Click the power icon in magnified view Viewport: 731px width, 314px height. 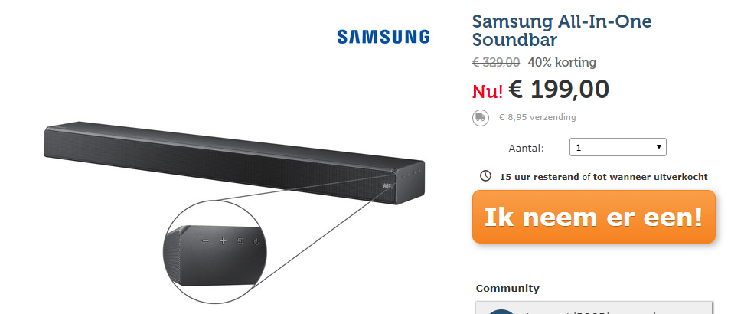[x=256, y=241]
